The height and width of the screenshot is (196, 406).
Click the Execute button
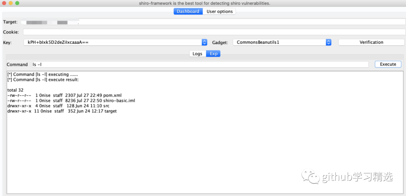click(388, 64)
